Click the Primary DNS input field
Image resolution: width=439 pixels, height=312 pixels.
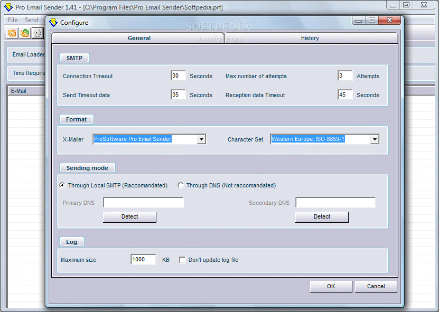[x=143, y=203]
